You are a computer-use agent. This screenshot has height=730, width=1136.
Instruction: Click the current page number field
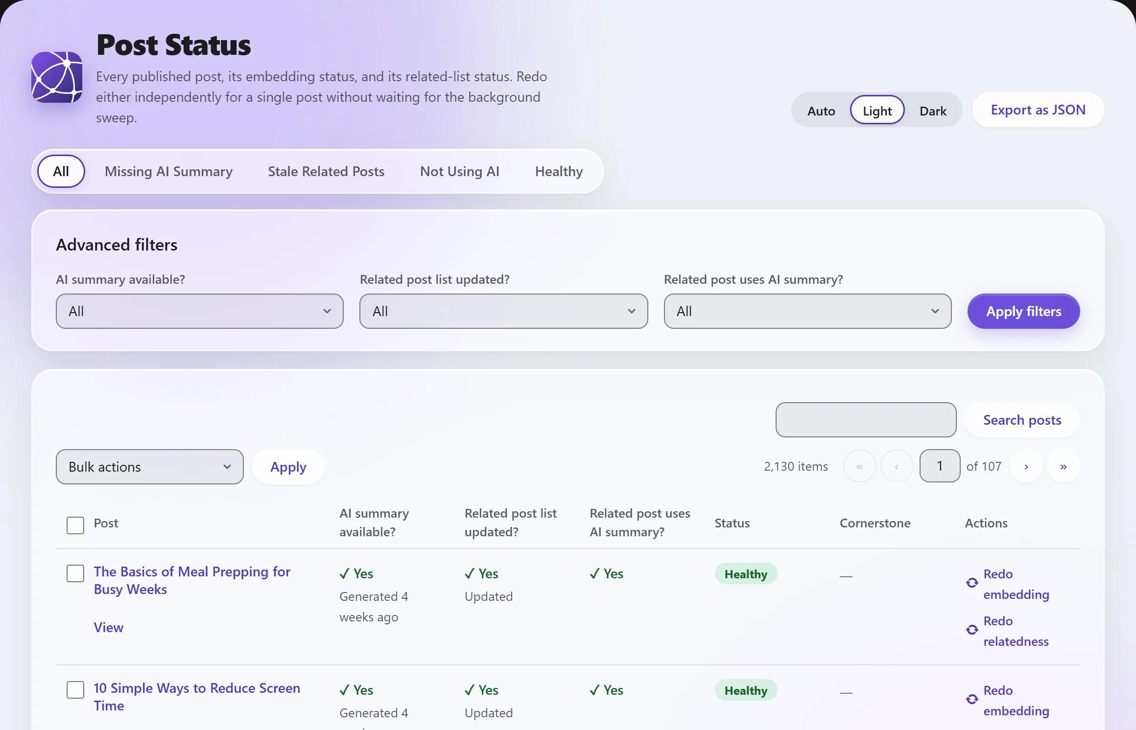(940, 466)
